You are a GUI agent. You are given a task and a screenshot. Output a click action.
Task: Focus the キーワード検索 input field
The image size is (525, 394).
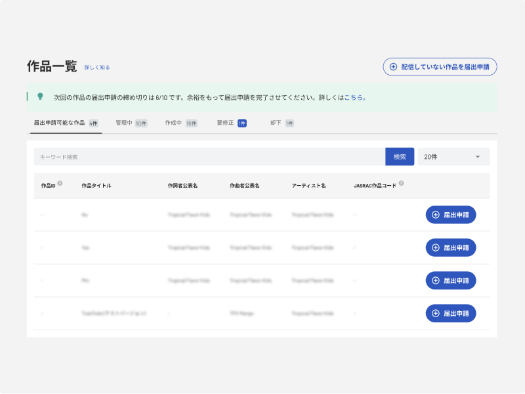209,157
